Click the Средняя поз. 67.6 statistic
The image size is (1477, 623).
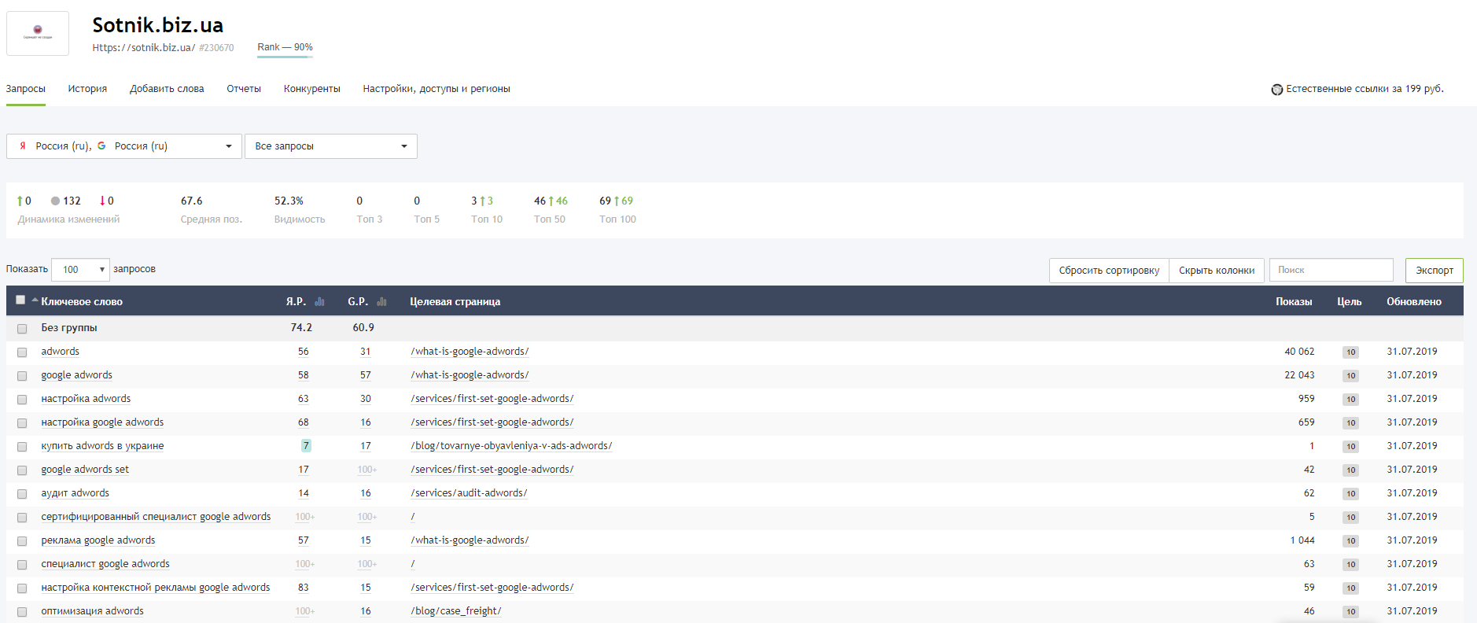[211, 210]
